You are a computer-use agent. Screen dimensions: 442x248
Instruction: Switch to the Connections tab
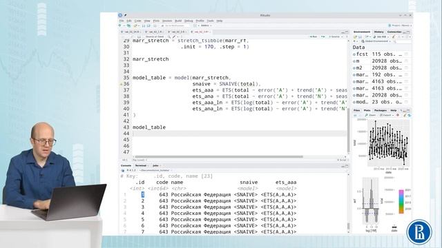(x=394, y=32)
